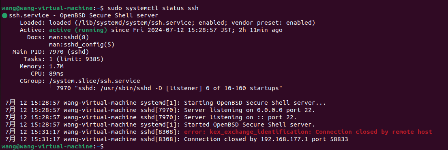The height and width of the screenshot is (150, 448).
Task: Click the Memory value 1.7M
Action: pyautogui.click(x=57, y=67)
